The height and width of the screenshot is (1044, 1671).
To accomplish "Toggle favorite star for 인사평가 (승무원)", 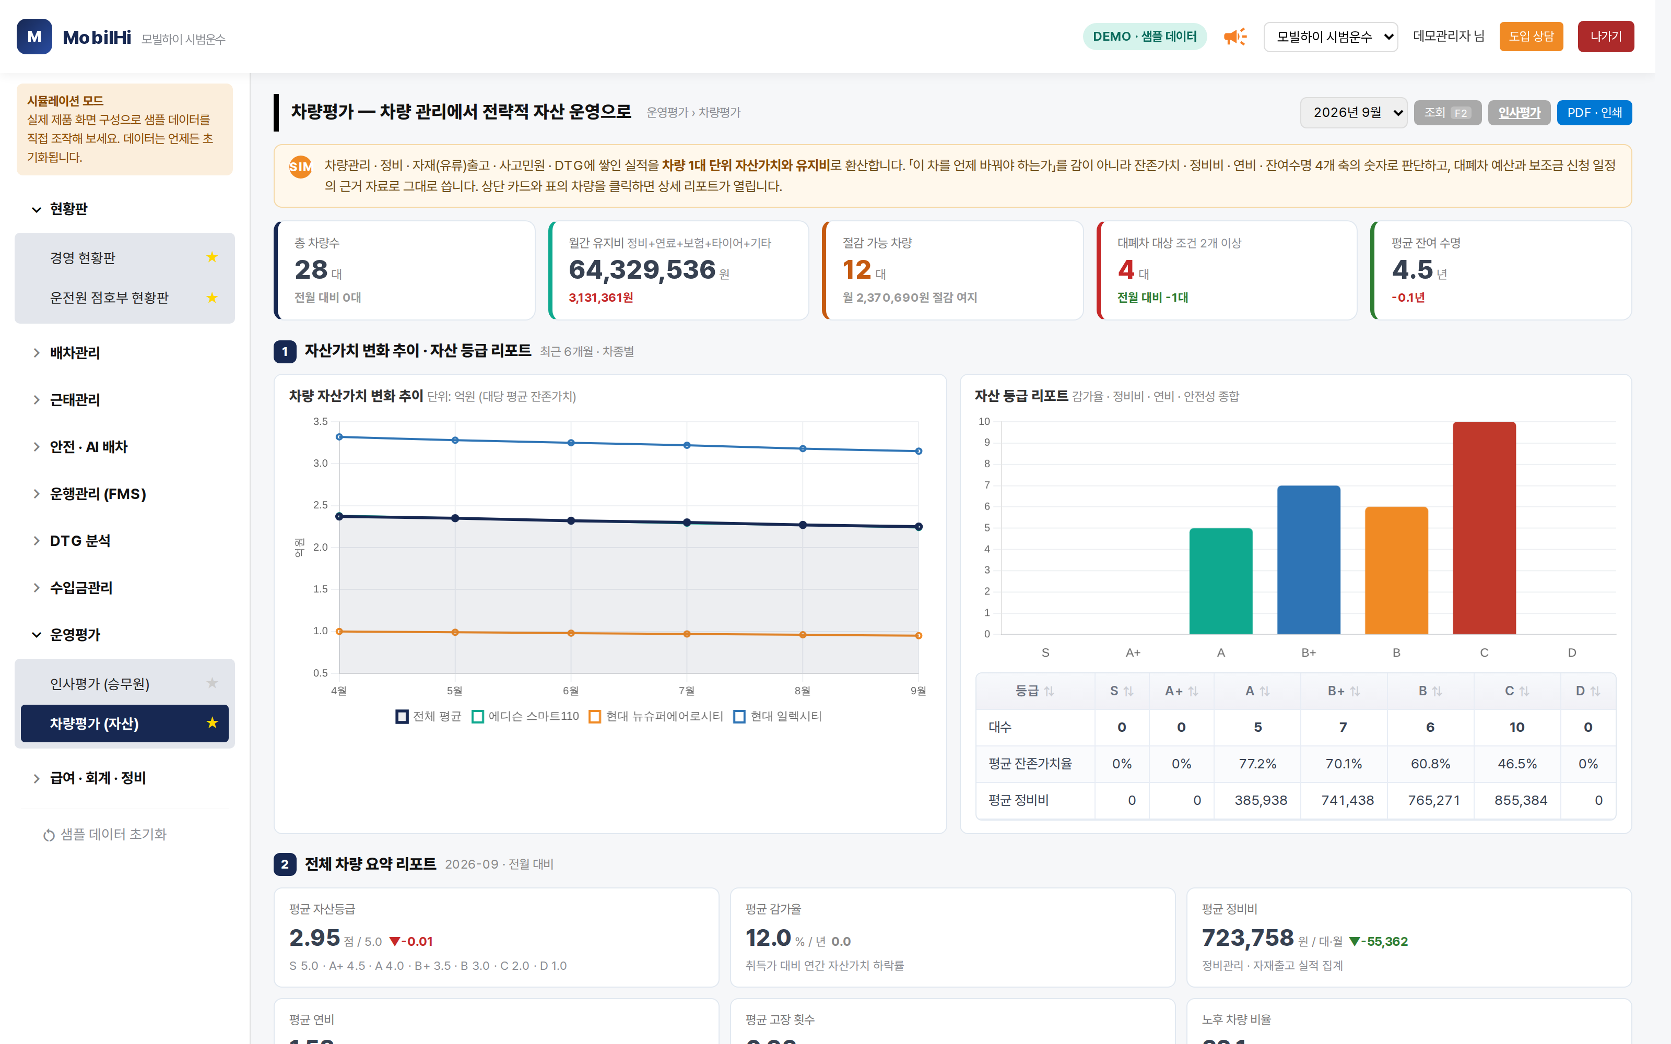I will [212, 684].
